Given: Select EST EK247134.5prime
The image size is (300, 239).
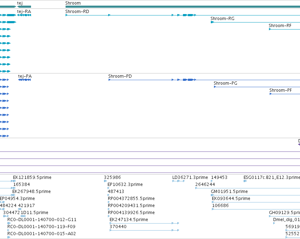Looking at the screenshot, I should click(129, 220).
